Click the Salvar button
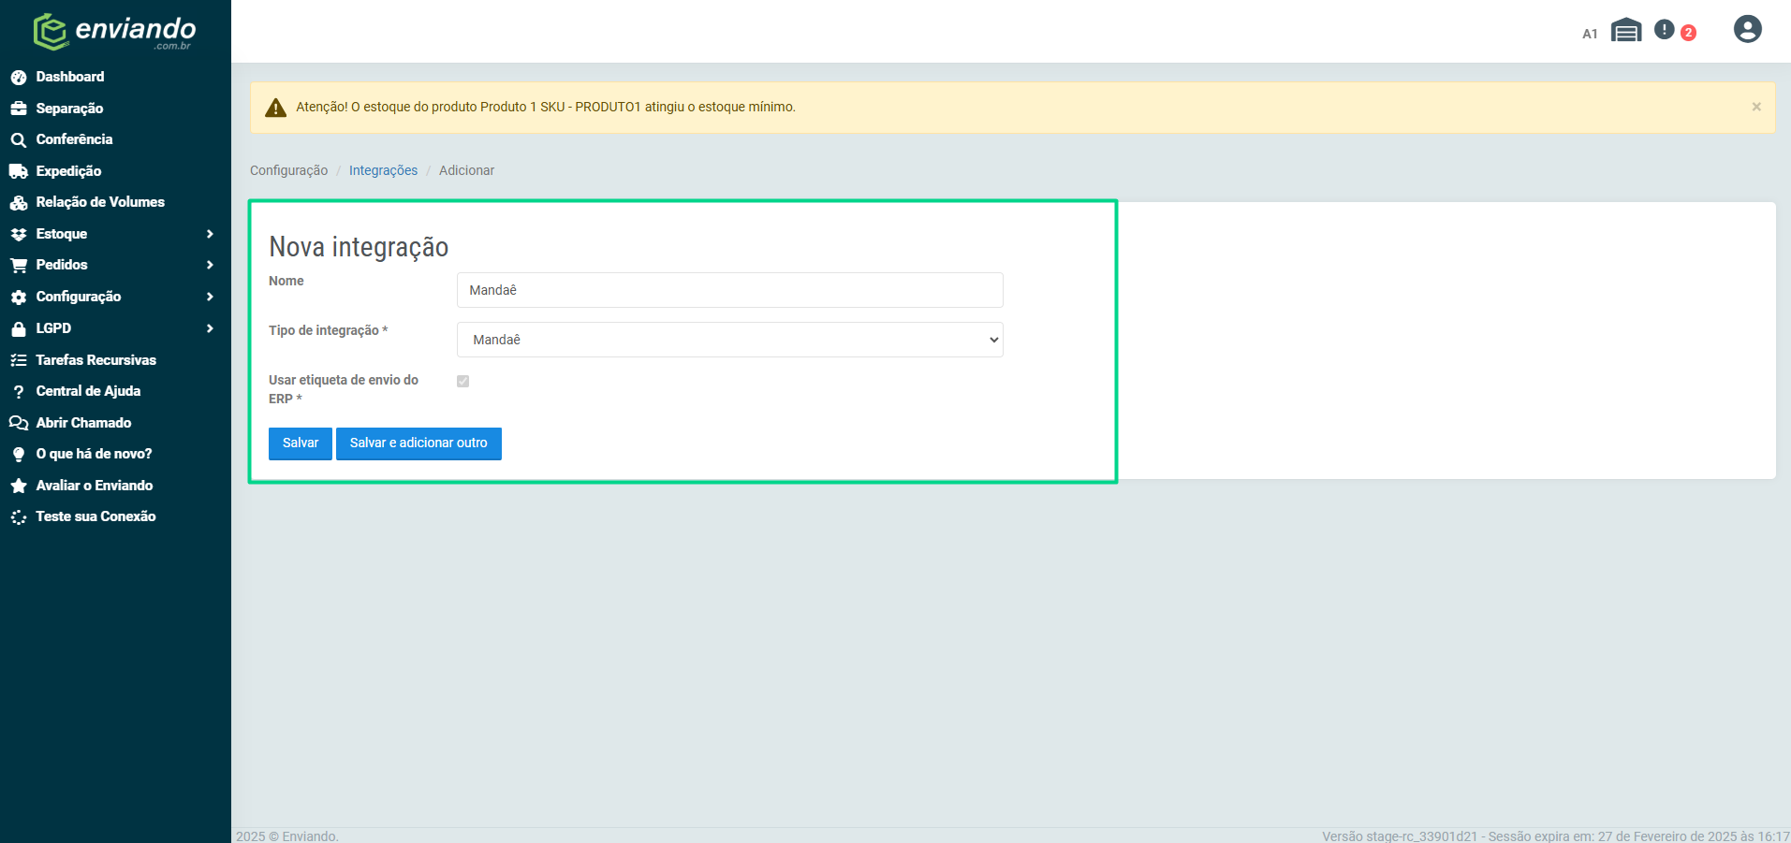This screenshot has height=843, width=1791. tap(301, 443)
